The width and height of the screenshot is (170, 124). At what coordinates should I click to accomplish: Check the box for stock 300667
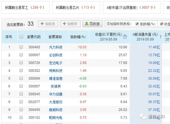21,55
